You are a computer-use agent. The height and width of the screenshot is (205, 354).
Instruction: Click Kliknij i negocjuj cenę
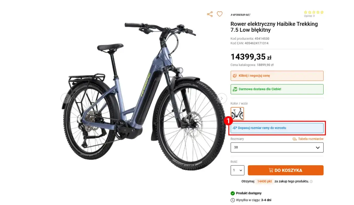pos(277,75)
